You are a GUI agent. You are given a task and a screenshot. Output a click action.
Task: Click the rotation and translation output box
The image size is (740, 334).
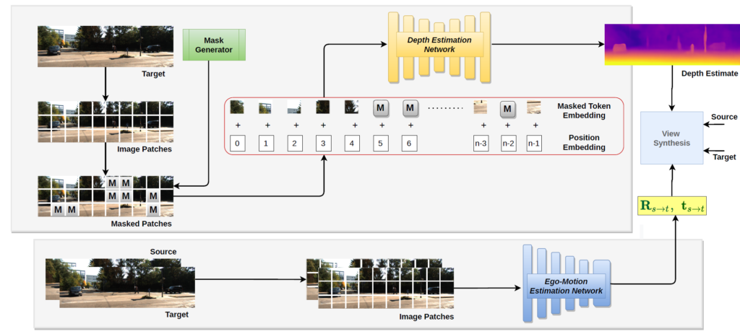[671, 206]
